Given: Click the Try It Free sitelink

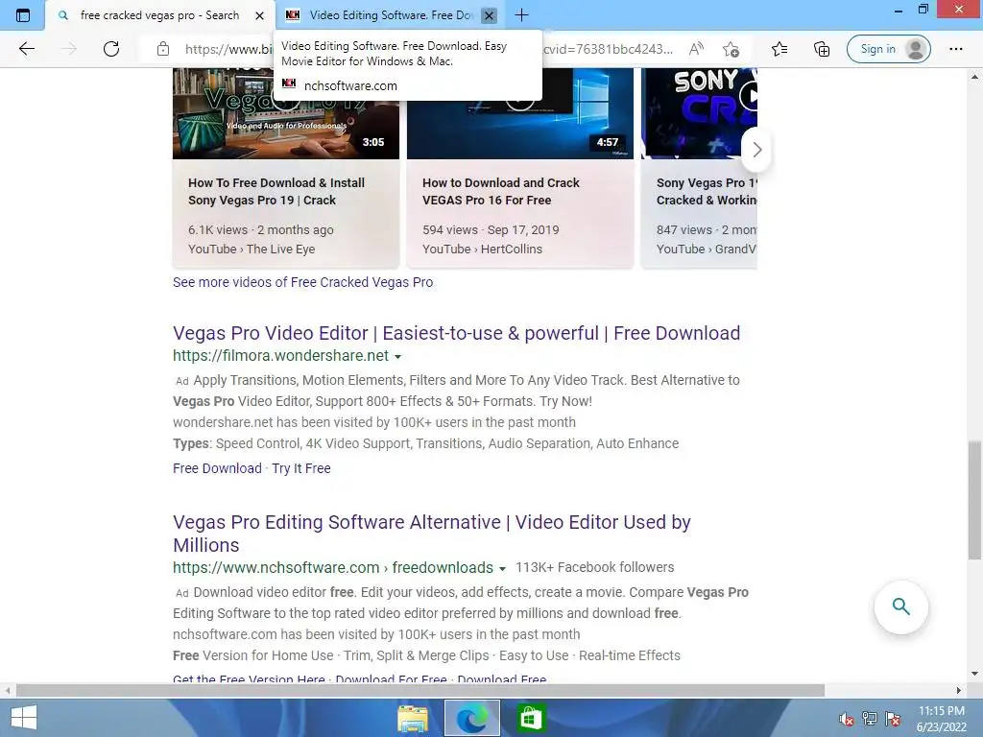Looking at the screenshot, I should point(300,468).
